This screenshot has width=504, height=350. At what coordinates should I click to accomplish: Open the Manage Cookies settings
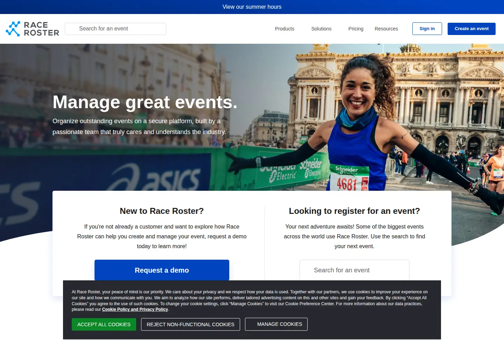point(276,324)
